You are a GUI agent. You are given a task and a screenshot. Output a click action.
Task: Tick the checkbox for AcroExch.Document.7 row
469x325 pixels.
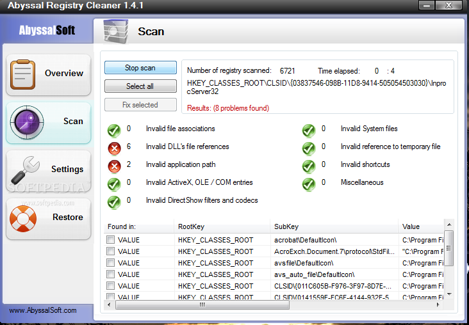click(111, 251)
